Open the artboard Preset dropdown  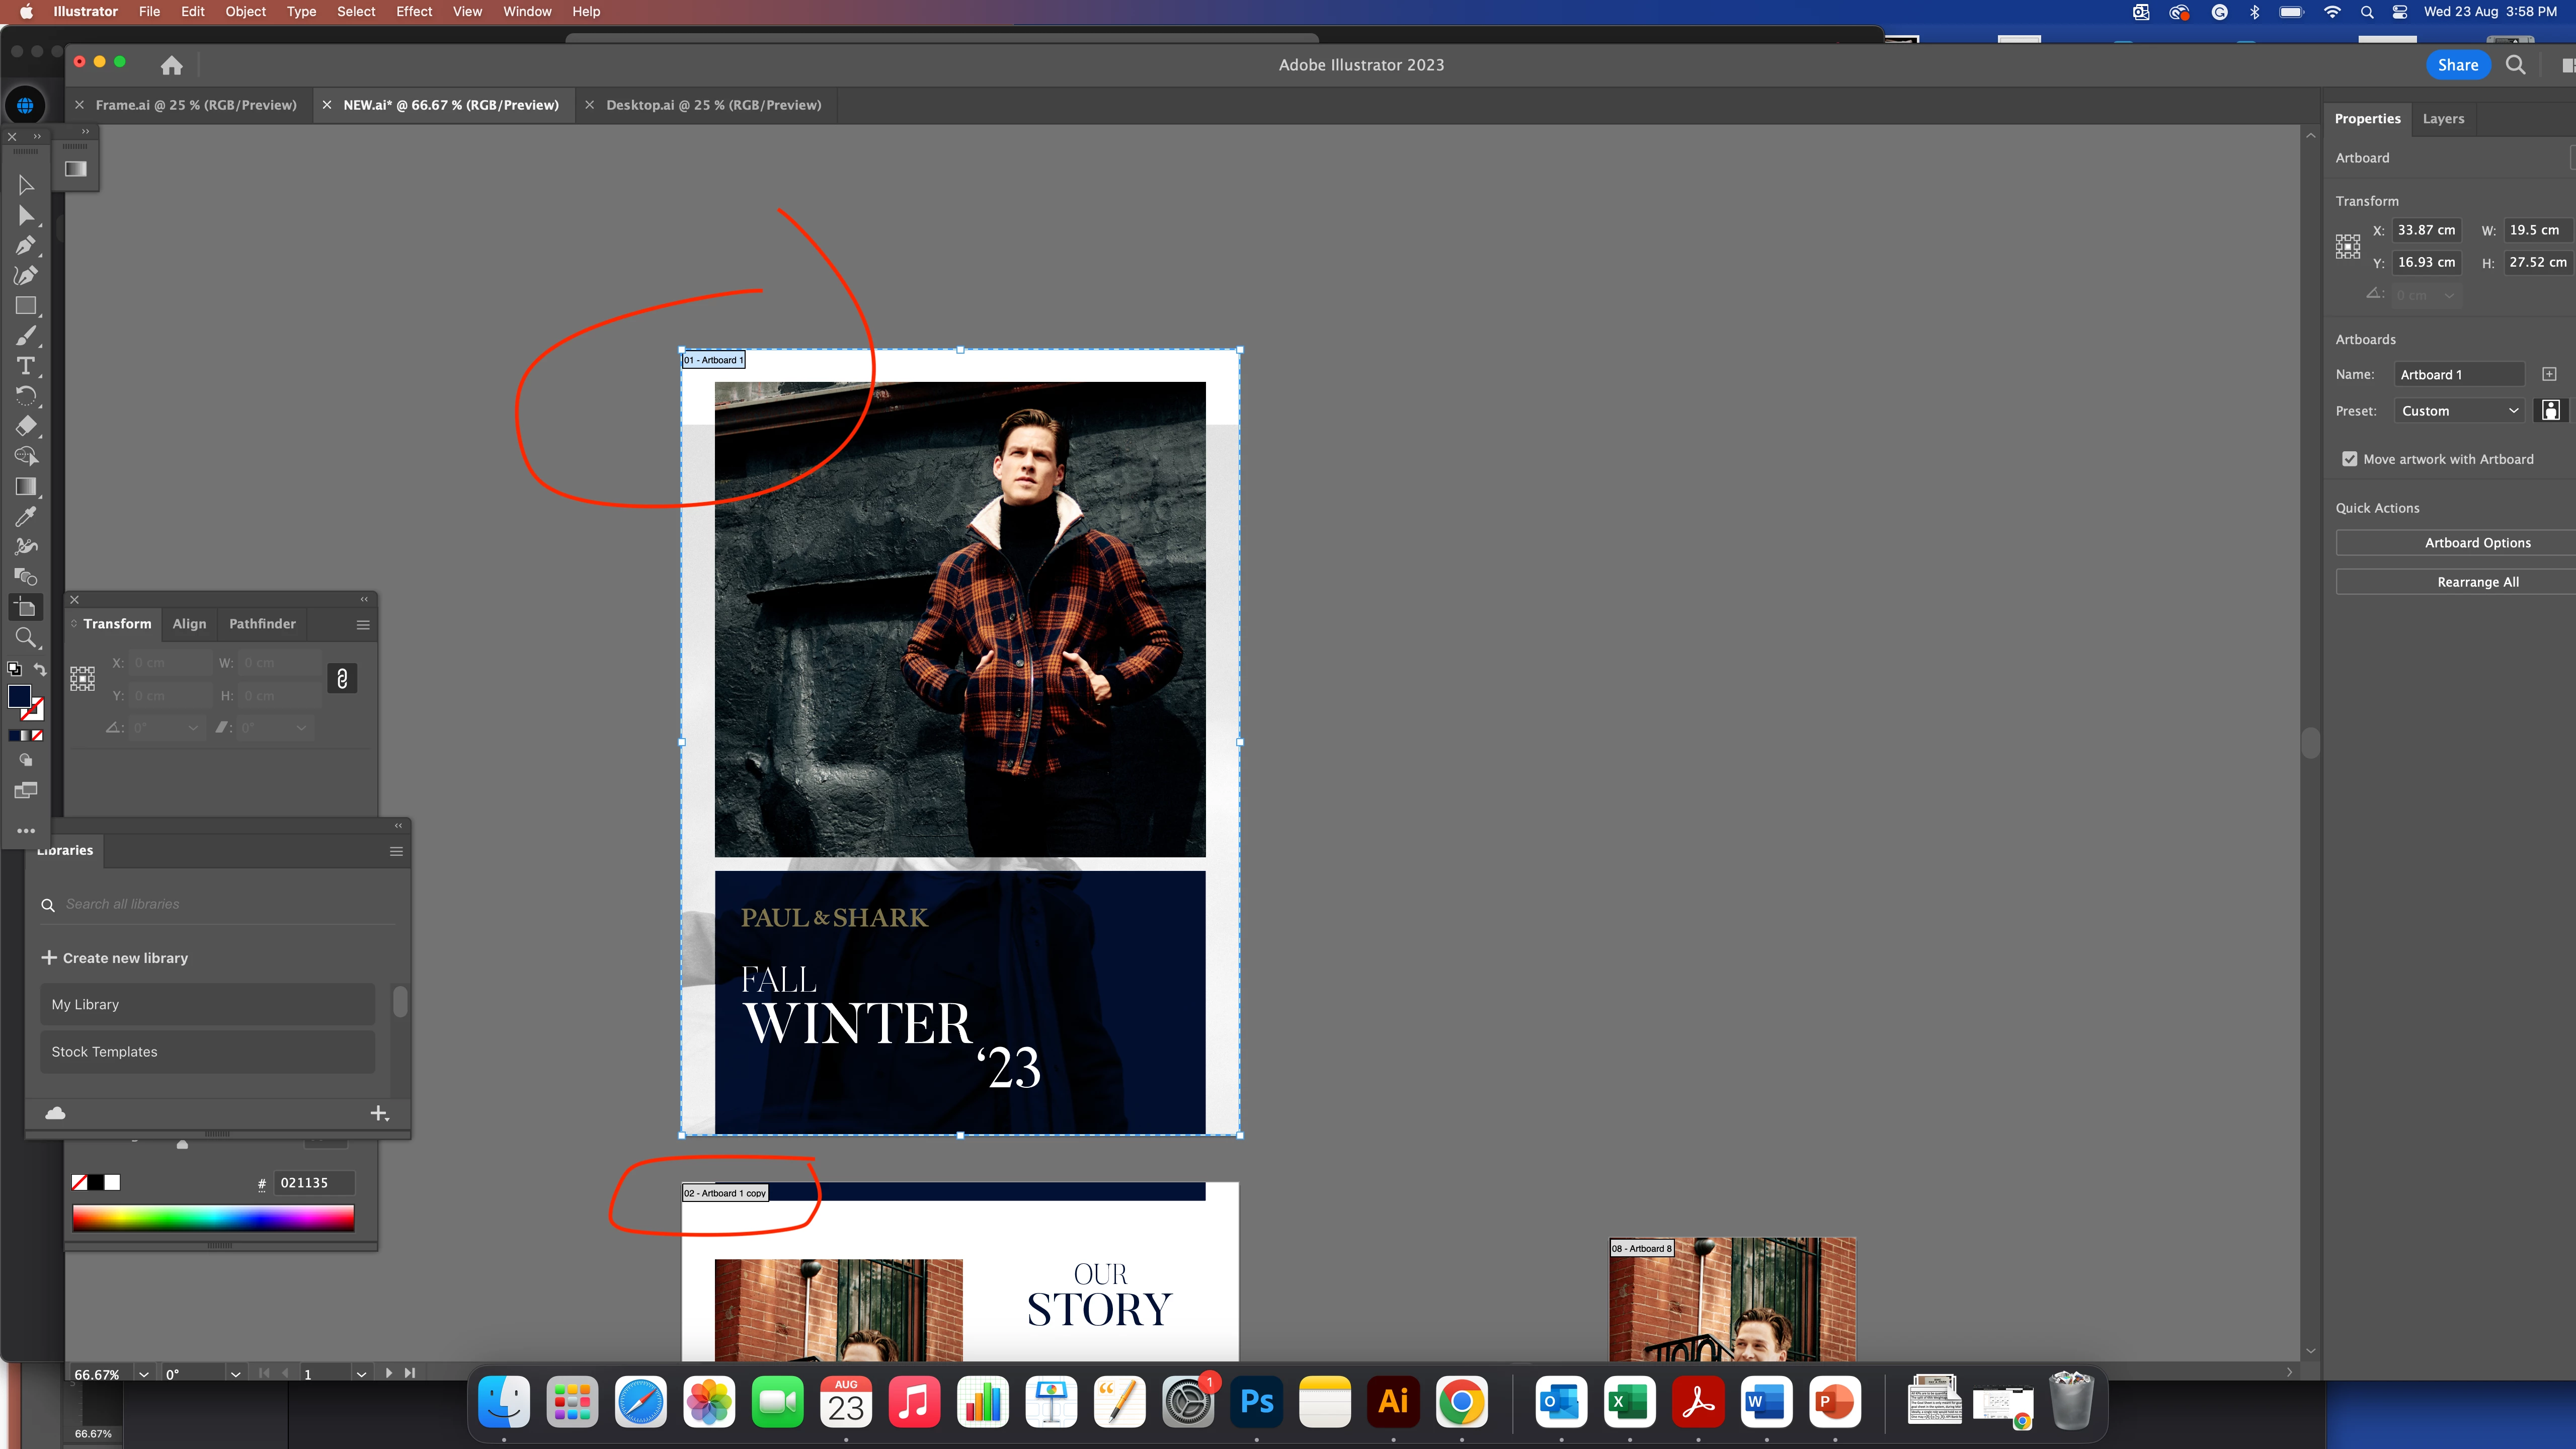point(2459,411)
